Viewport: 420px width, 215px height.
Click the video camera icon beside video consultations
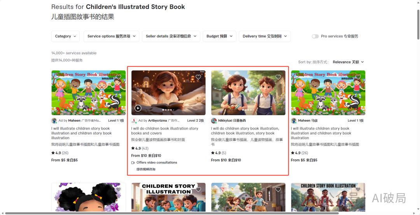click(x=133, y=163)
